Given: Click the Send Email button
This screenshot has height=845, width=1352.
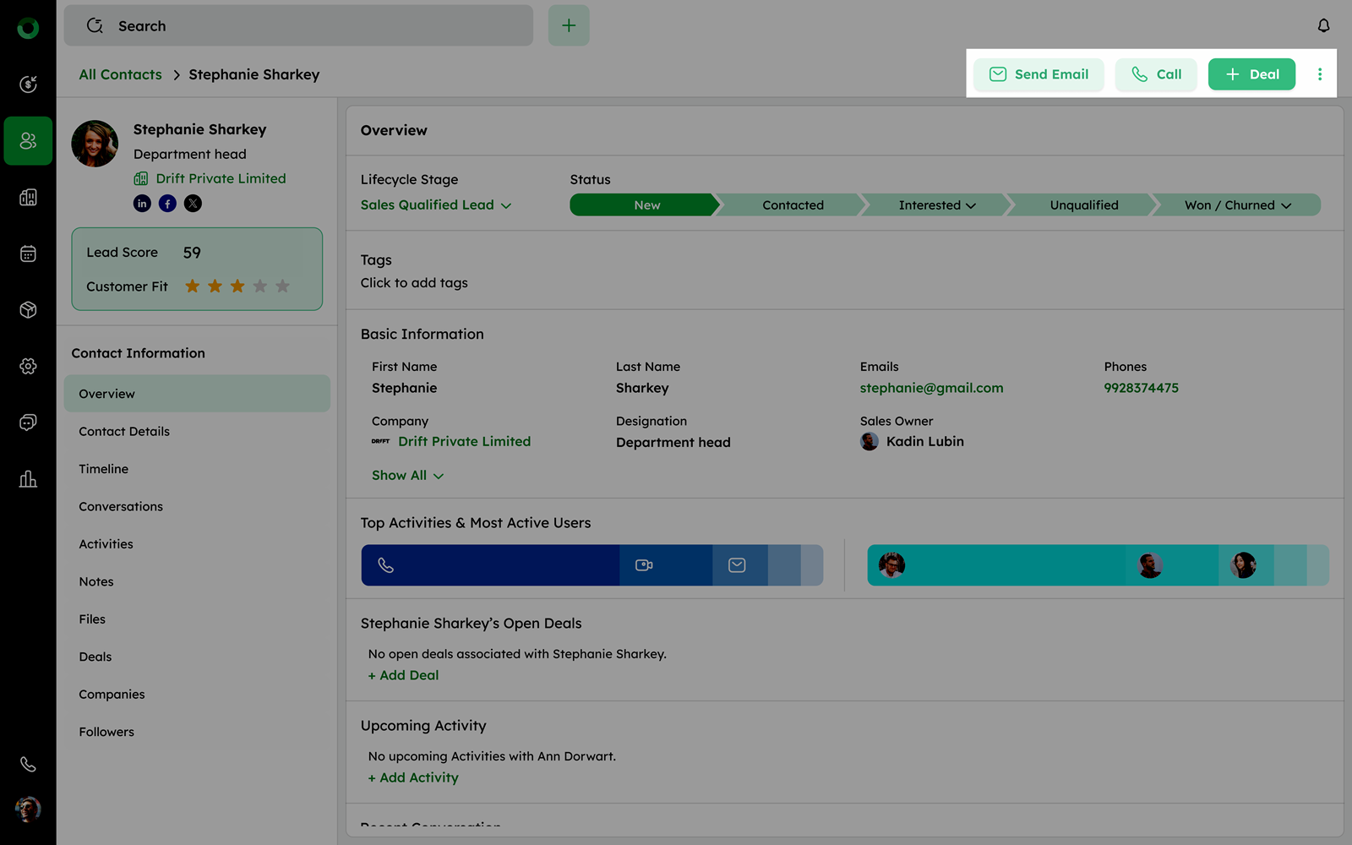Looking at the screenshot, I should point(1039,74).
